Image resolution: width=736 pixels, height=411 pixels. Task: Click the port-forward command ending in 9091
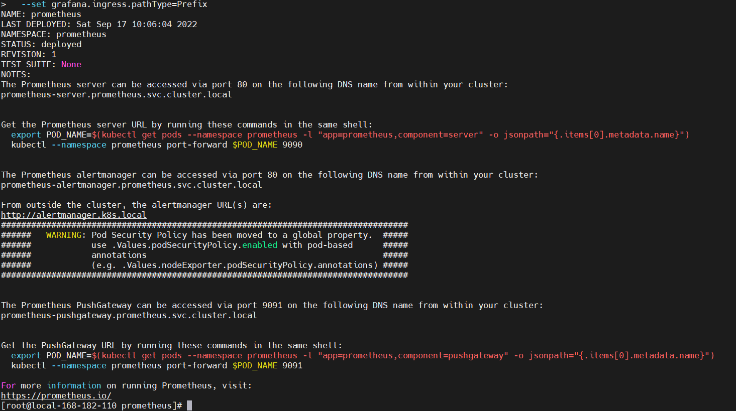157,365
